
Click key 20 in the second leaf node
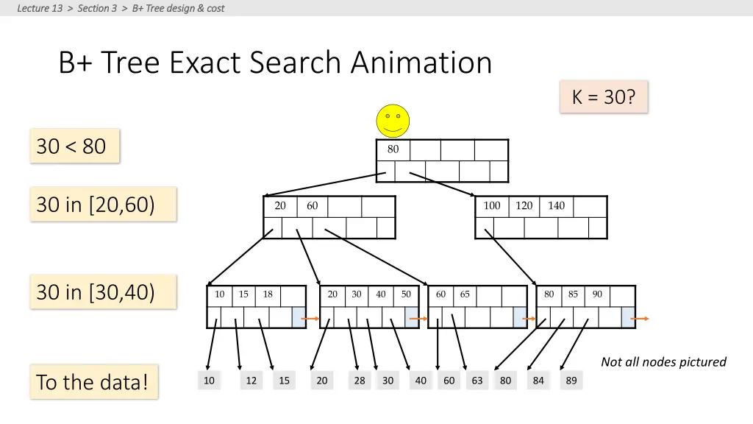[332, 294]
